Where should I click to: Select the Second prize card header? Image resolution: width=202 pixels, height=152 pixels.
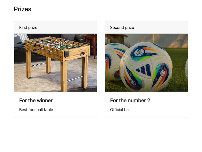point(122,27)
